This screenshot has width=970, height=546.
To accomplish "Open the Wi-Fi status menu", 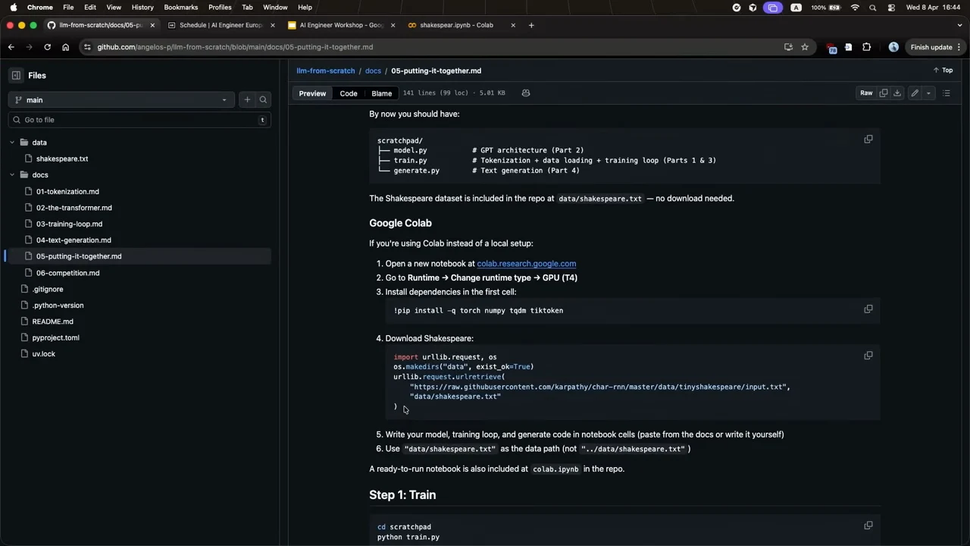I will [x=855, y=8].
